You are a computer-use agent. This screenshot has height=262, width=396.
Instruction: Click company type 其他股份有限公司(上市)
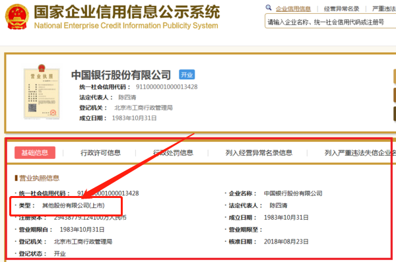tap(73, 205)
